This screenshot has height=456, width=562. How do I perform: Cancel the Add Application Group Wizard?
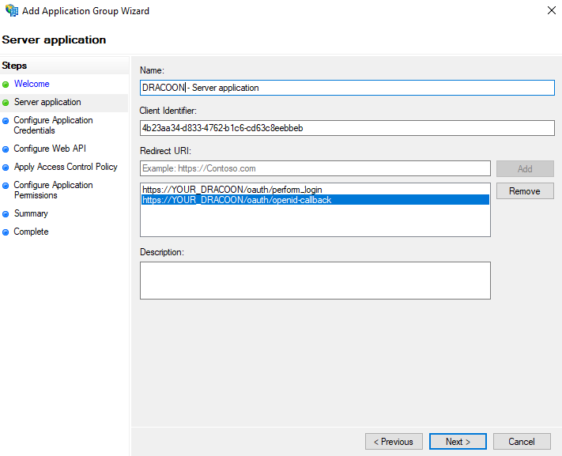point(522,441)
